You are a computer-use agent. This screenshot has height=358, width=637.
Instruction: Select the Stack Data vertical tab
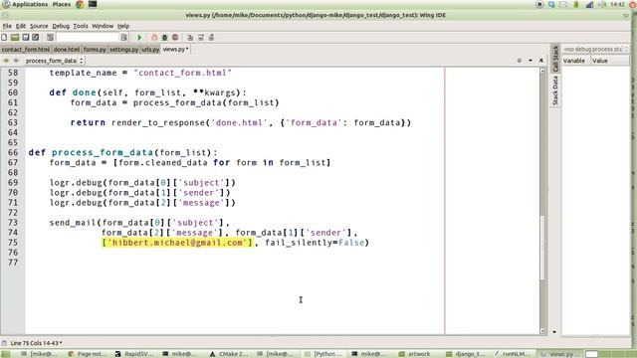pos(555,90)
